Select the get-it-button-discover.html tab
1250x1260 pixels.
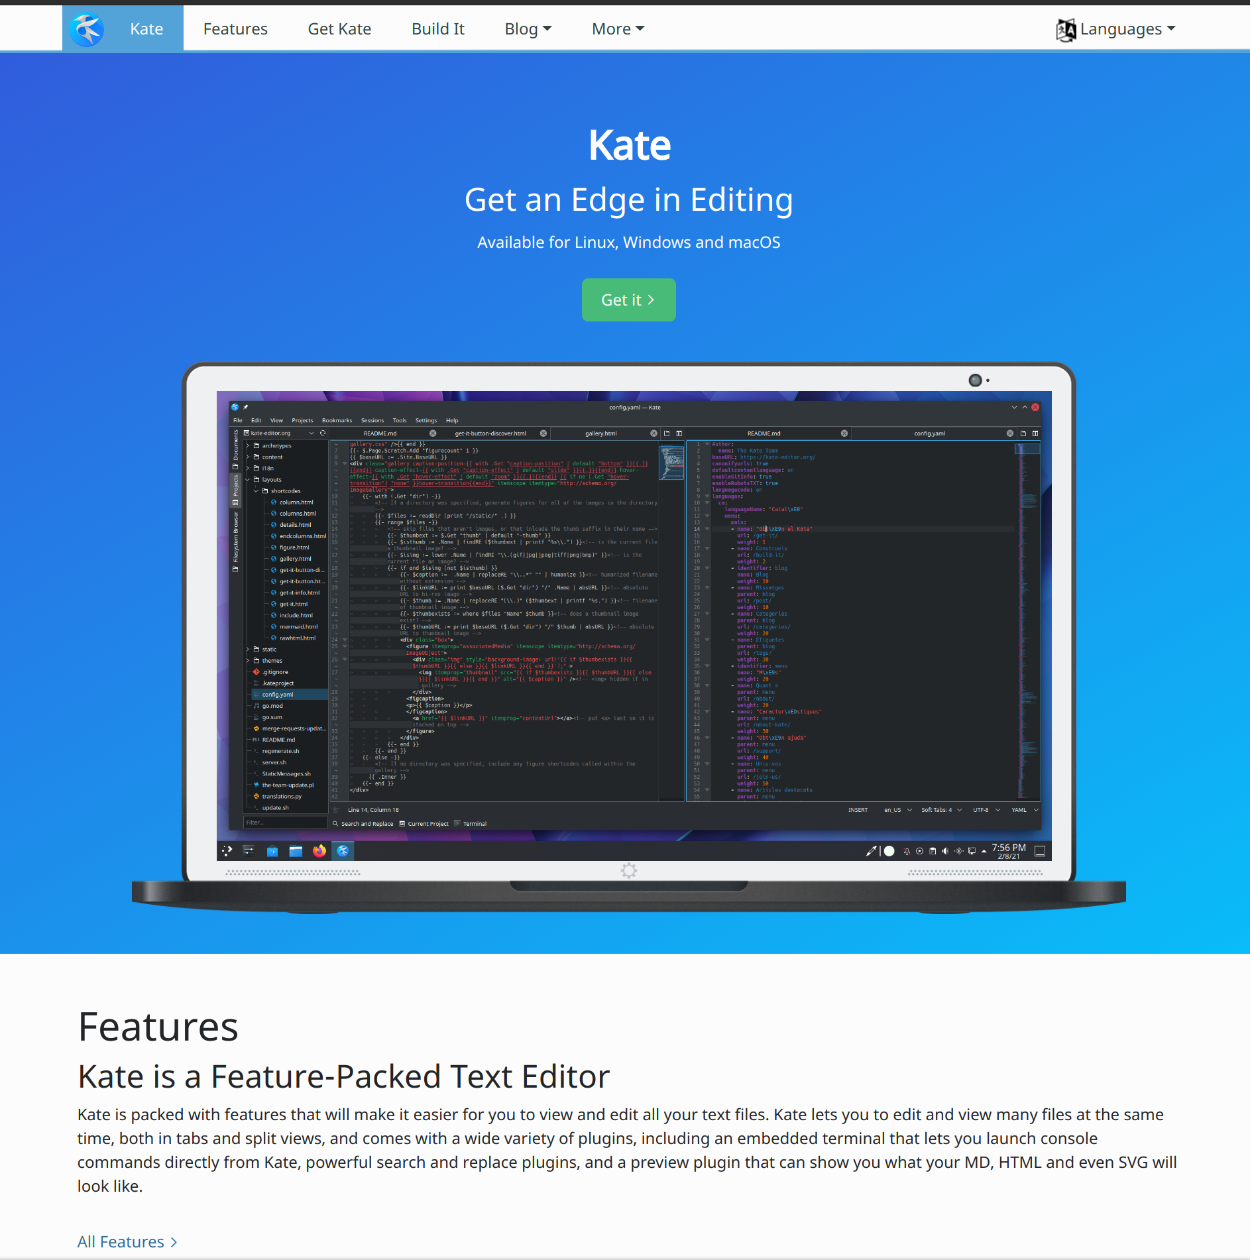pyautogui.click(x=490, y=433)
